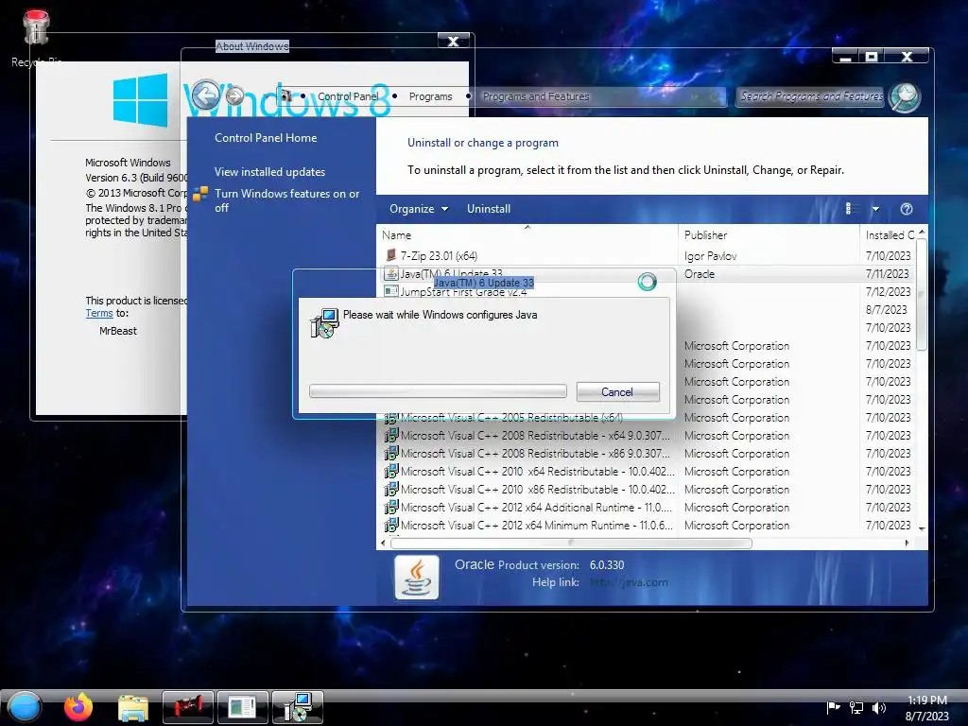
Task: Click Uninstall in the toolbar
Action: click(x=489, y=209)
